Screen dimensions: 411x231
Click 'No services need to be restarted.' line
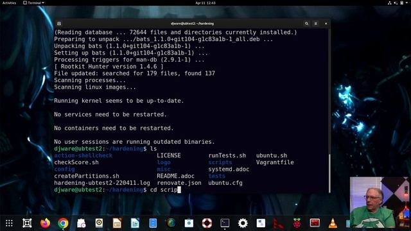coord(110,114)
